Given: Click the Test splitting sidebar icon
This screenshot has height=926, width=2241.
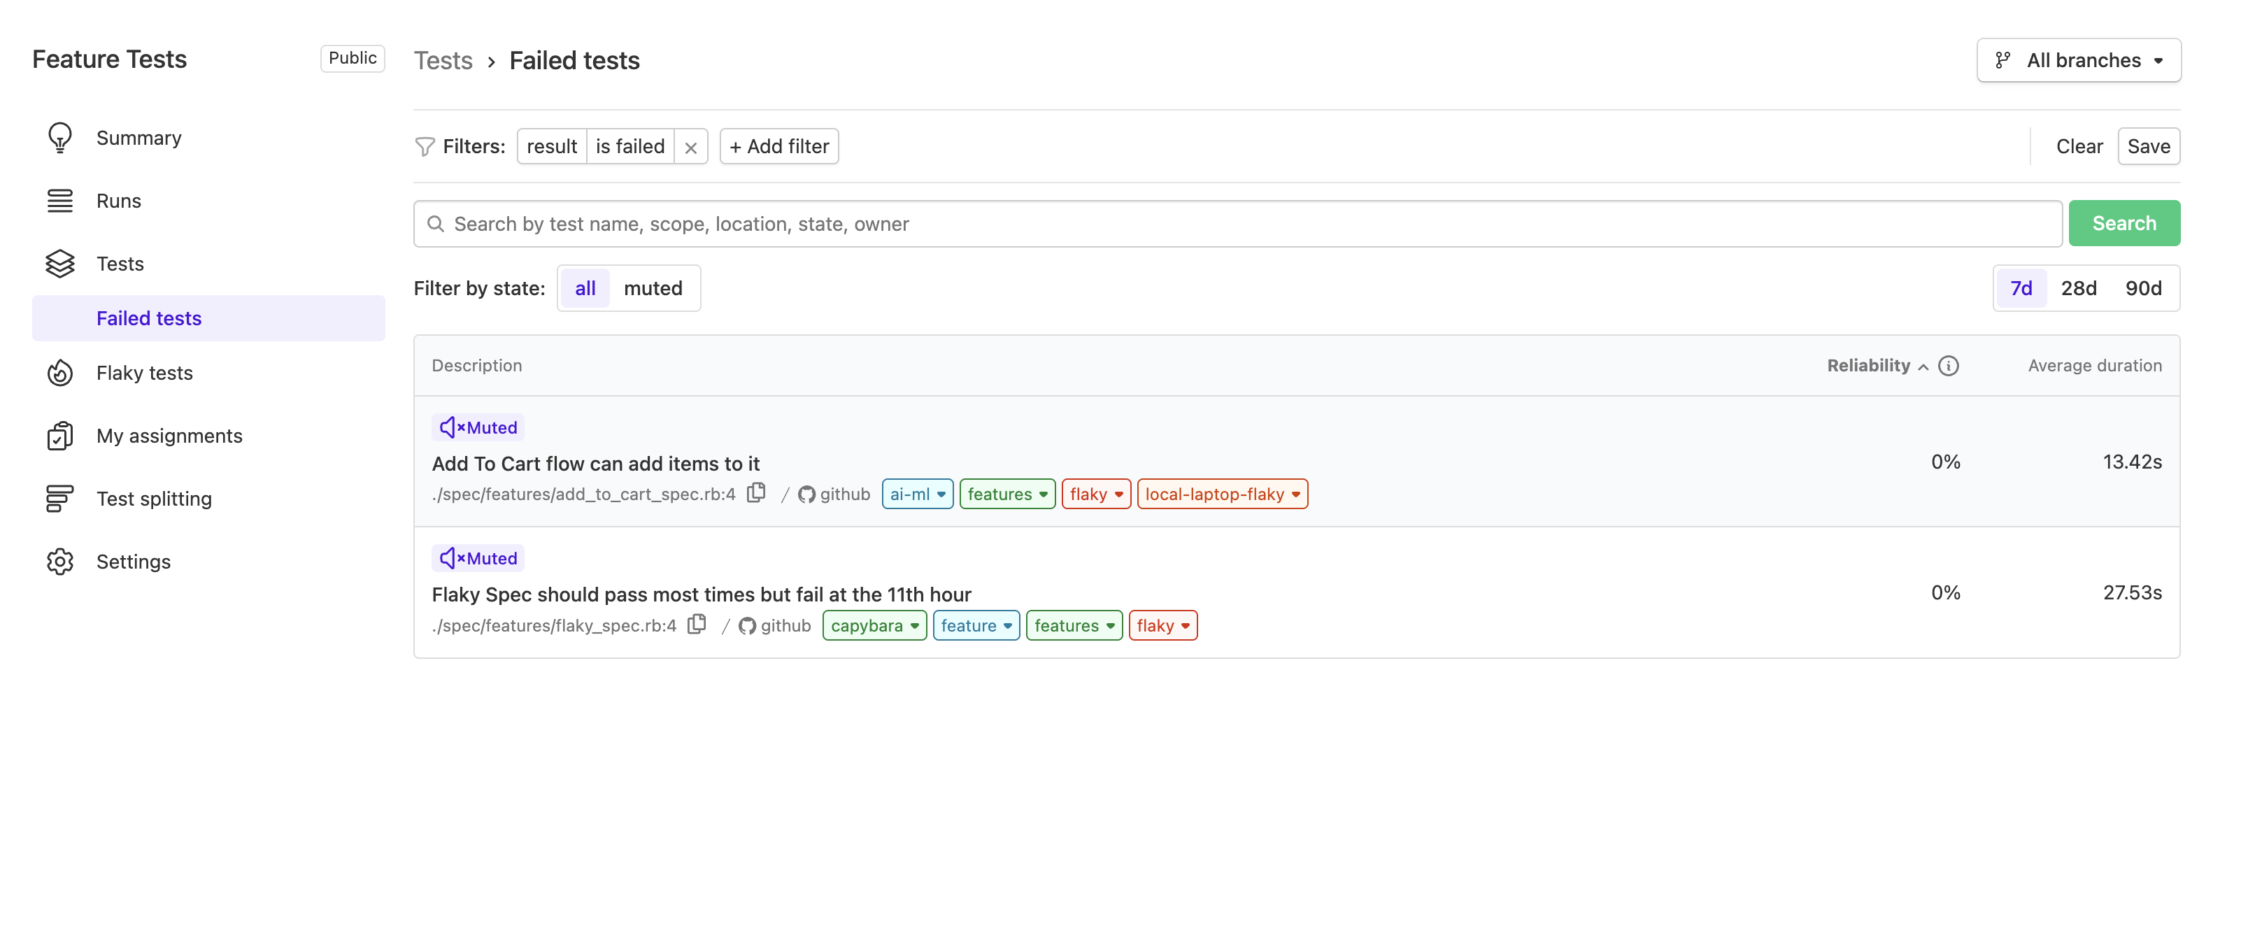Looking at the screenshot, I should [x=59, y=498].
